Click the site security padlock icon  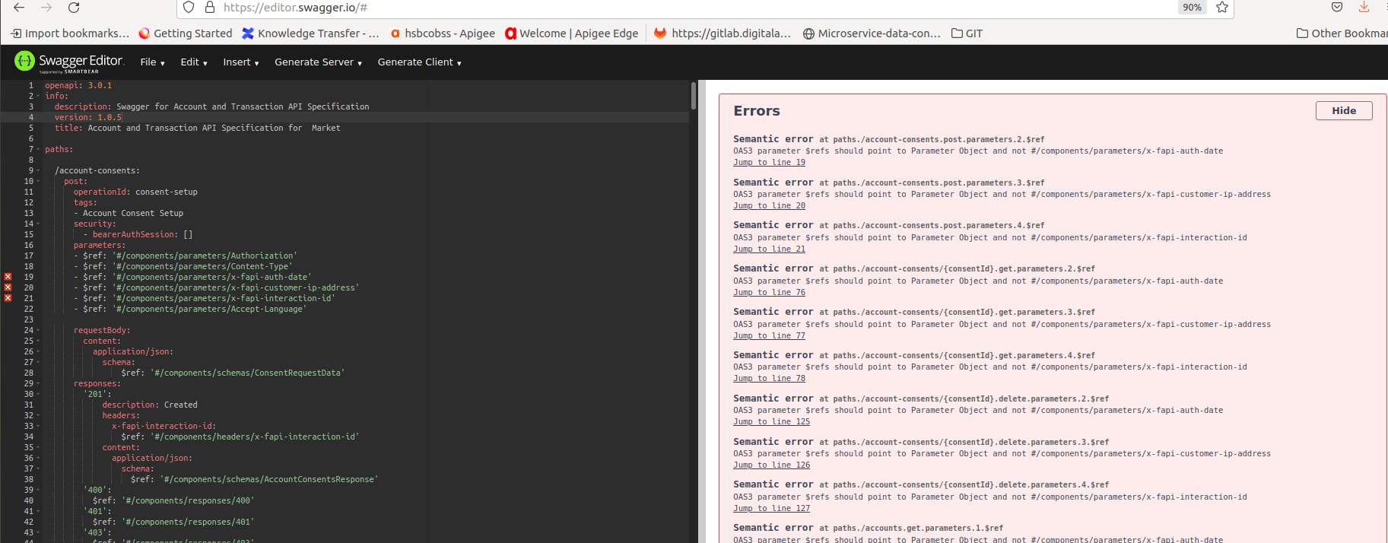click(210, 8)
